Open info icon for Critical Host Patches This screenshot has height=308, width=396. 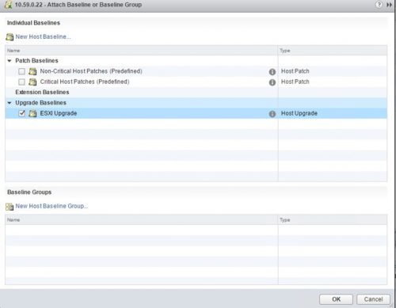pyautogui.click(x=272, y=82)
